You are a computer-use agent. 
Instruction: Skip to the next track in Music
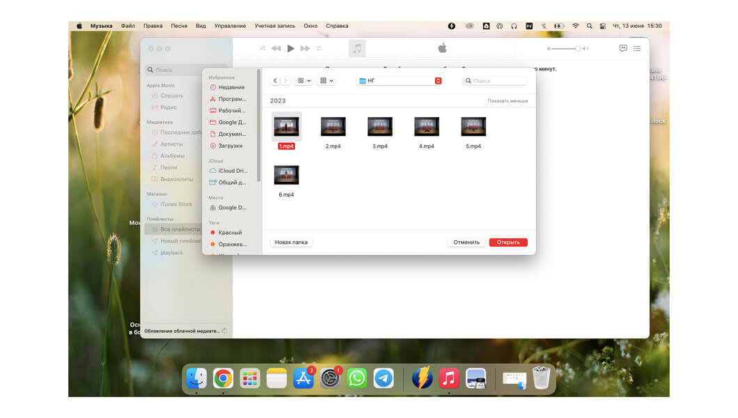(x=305, y=49)
